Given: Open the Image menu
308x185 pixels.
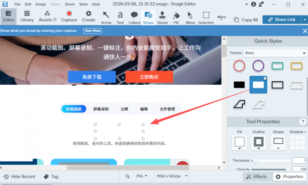Looking at the screenshot, I should pos(41,4).
